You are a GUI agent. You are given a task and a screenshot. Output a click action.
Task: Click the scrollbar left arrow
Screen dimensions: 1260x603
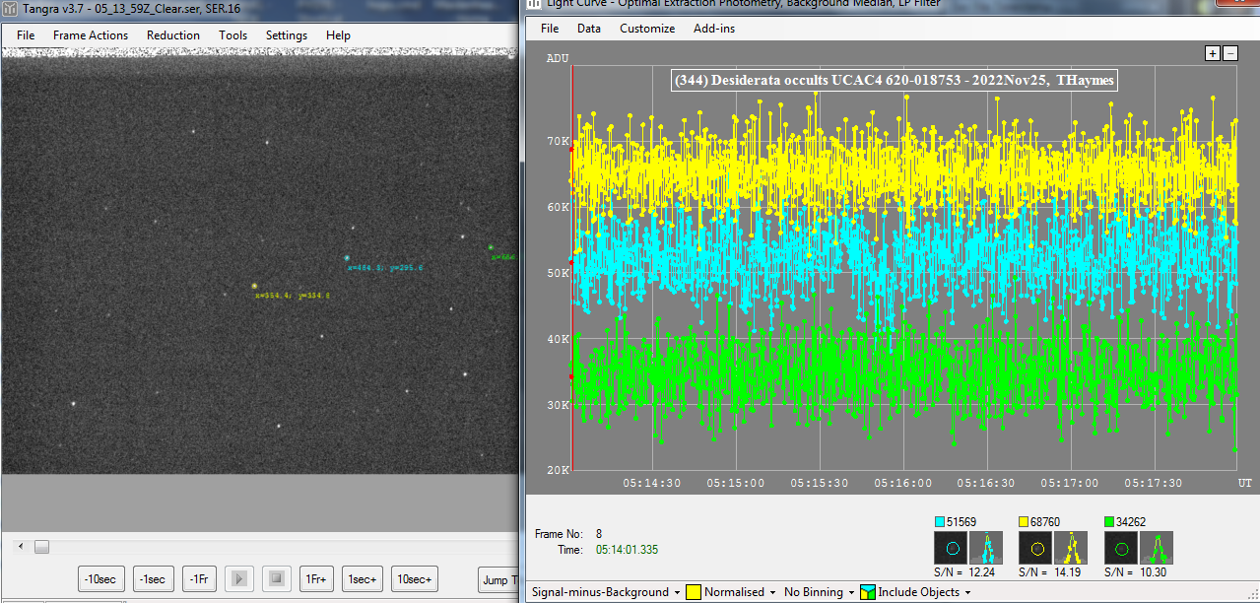tap(20, 546)
